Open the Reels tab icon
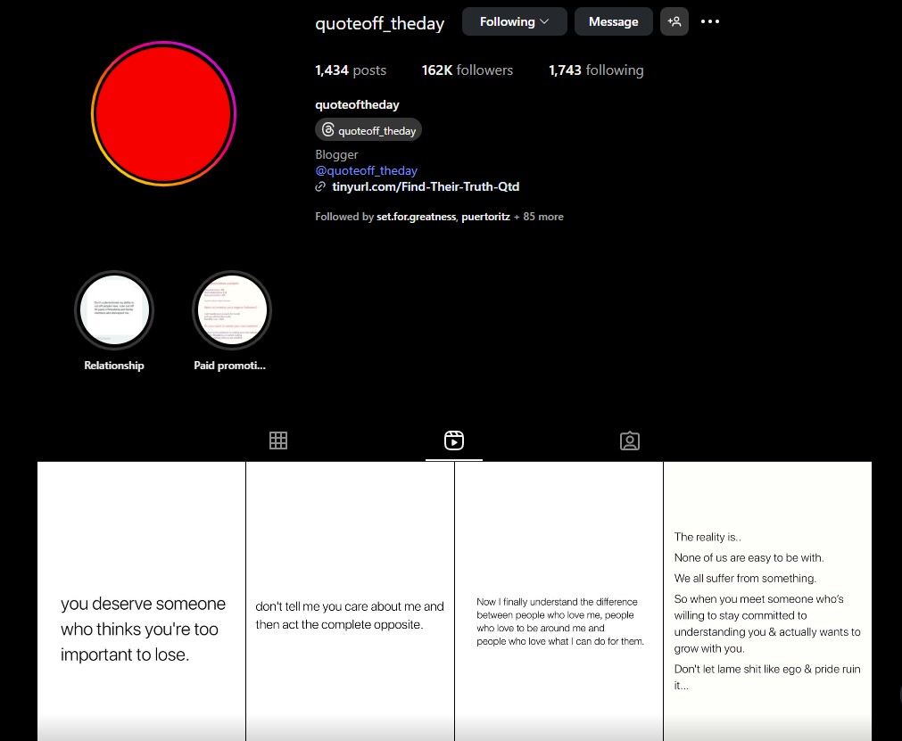Screen dimensions: 902x741 point(454,440)
